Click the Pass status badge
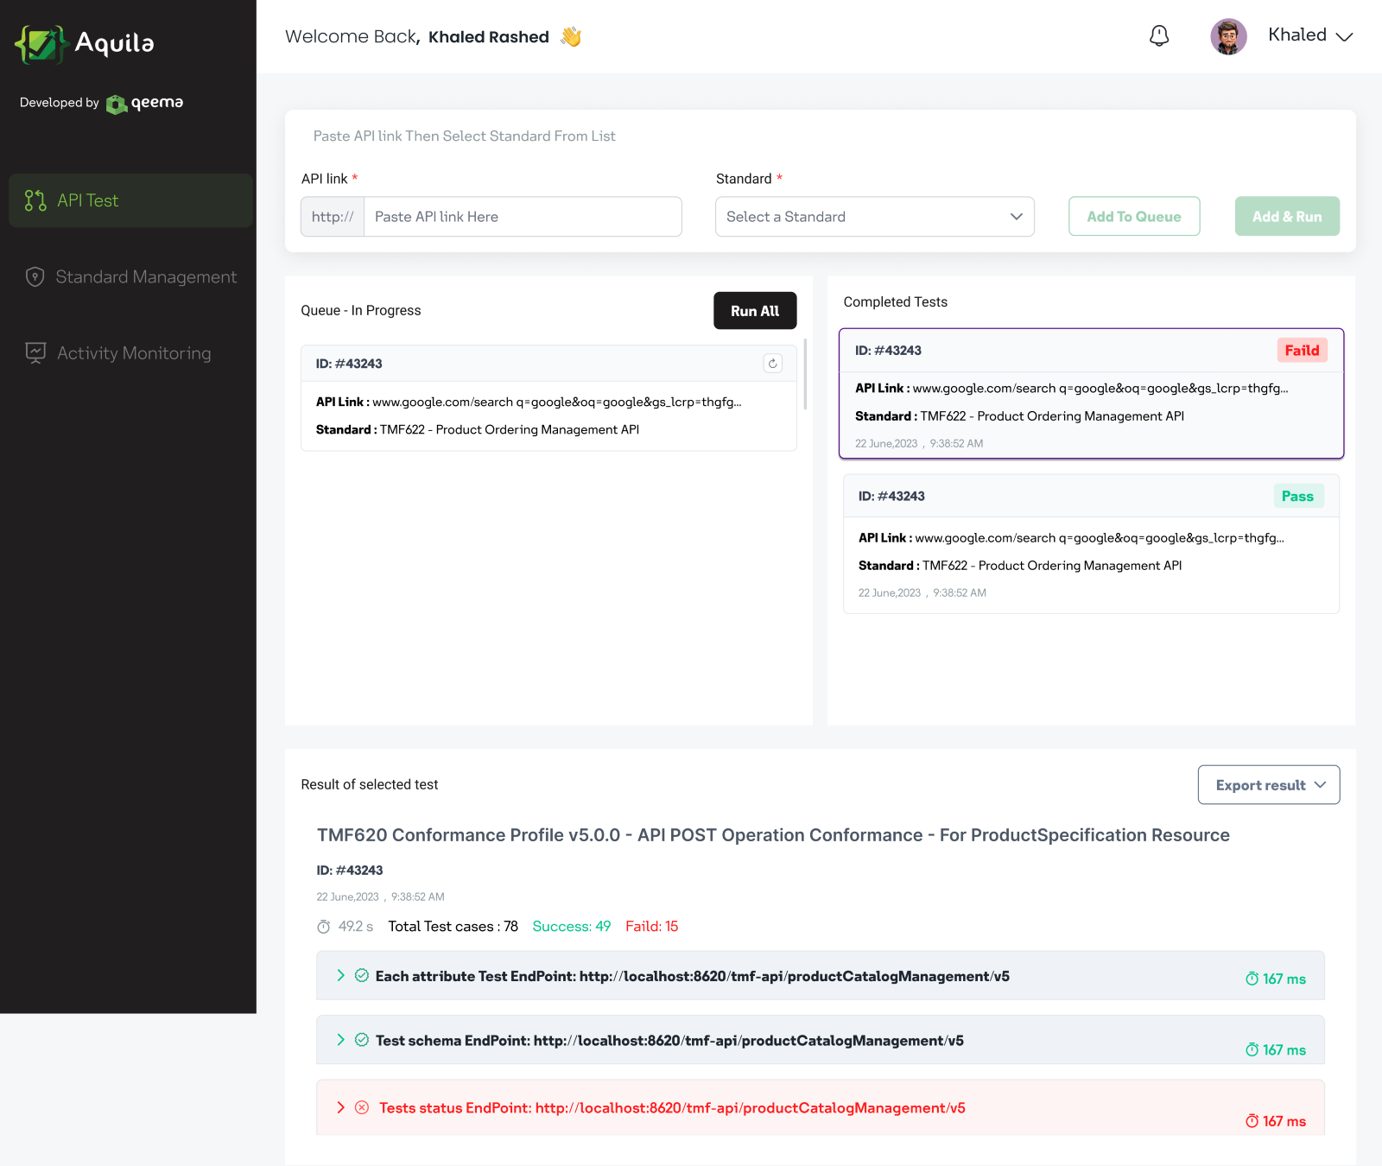The image size is (1382, 1166). pyautogui.click(x=1298, y=496)
